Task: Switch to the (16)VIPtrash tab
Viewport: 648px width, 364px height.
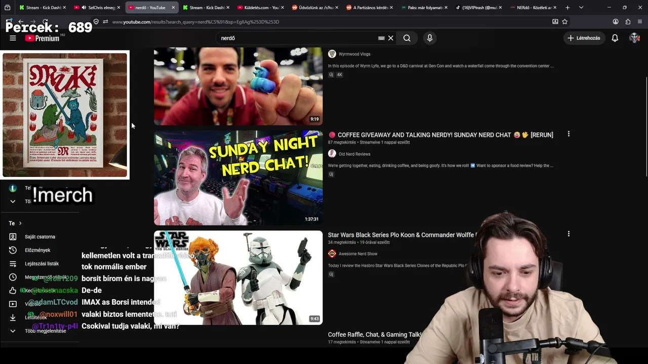Action: (478, 8)
